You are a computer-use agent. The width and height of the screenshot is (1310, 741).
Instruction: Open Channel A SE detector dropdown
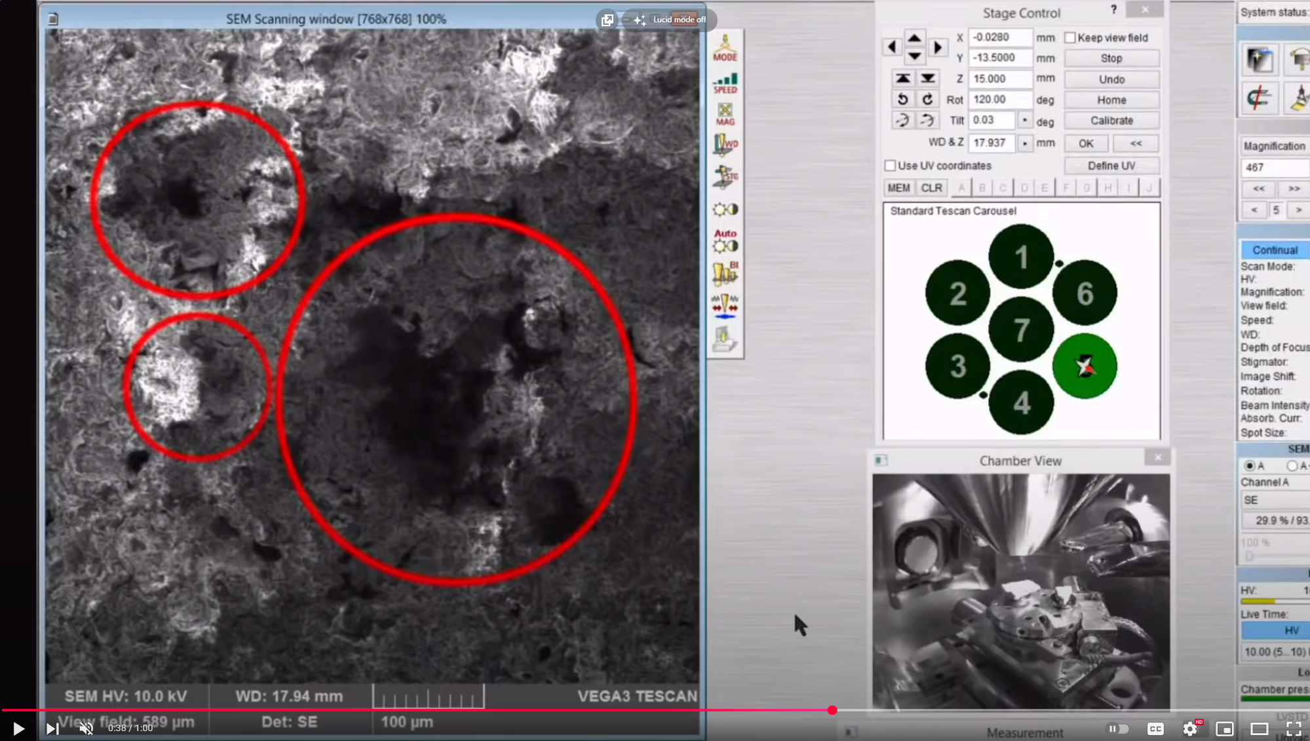click(x=1275, y=500)
